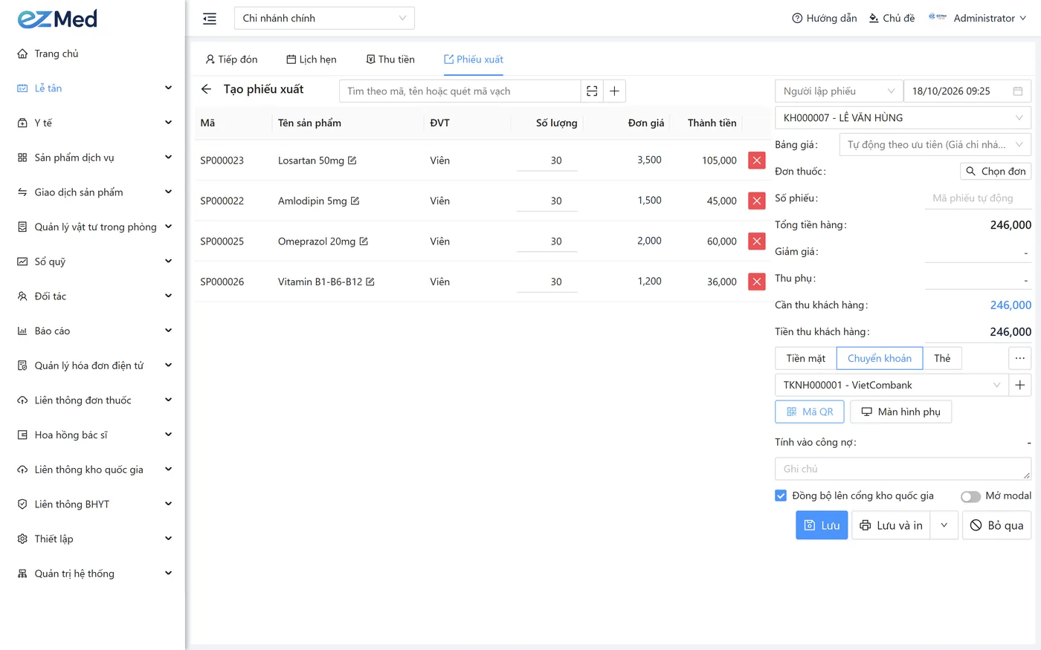Expand the Báo cáo sidebar menu
The image size is (1041, 650).
tap(95, 331)
